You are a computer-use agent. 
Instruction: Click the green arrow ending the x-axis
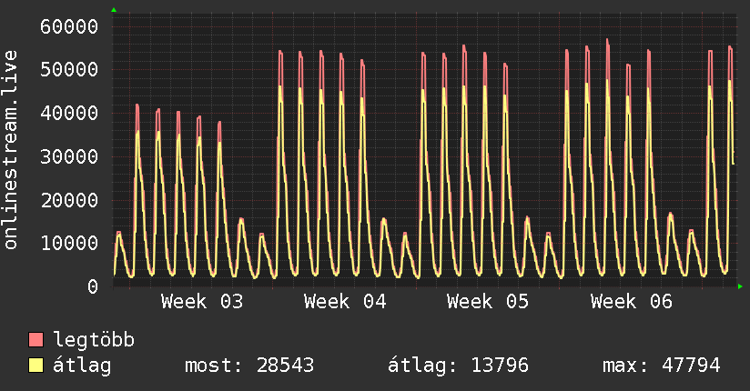click(x=740, y=286)
